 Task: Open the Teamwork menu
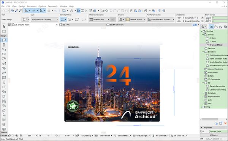pyautogui.click(x=53, y=6)
